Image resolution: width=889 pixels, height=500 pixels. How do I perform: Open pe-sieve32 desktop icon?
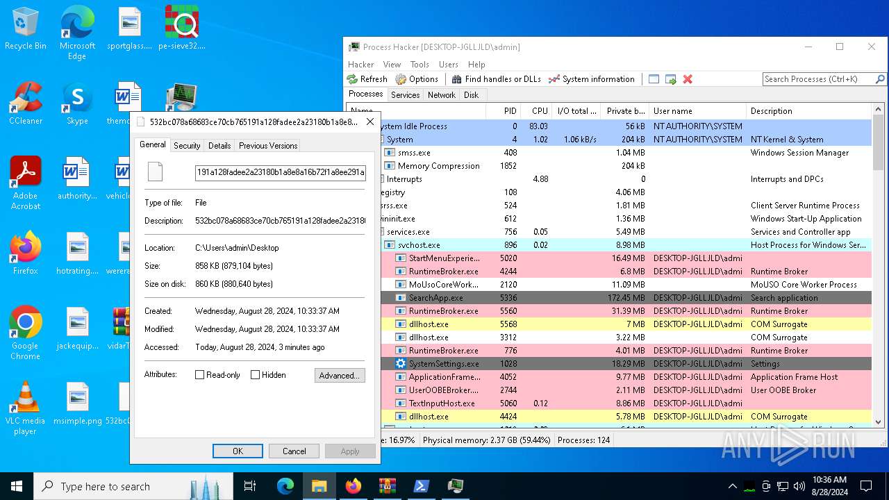pos(182,29)
